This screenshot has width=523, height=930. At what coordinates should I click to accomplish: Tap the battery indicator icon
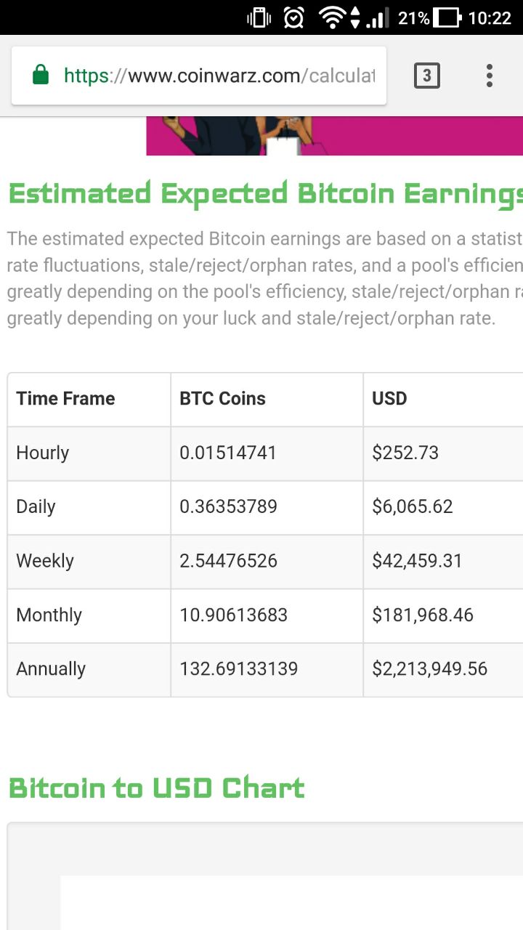click(x=447, y=17)
